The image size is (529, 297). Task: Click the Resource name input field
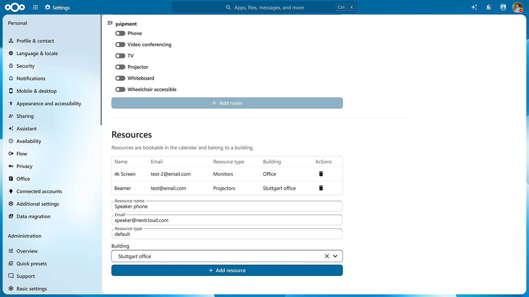(227, 206)
